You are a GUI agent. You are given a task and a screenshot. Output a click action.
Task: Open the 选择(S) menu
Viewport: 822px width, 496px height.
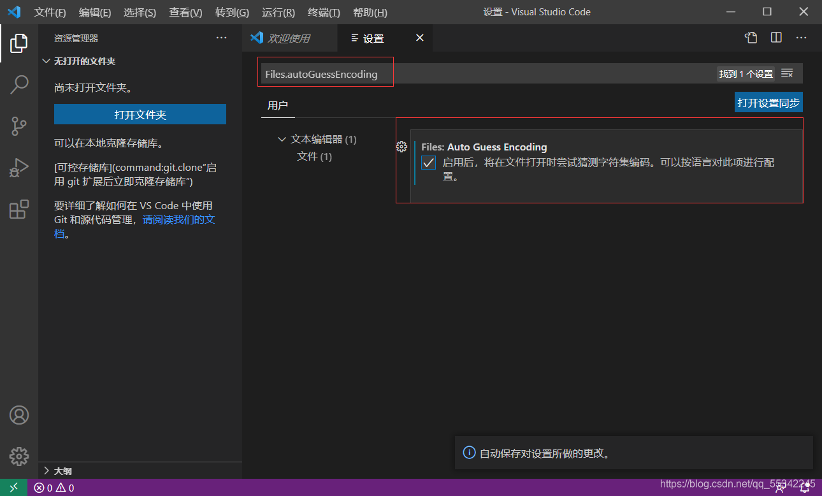(x=140, y=12)
